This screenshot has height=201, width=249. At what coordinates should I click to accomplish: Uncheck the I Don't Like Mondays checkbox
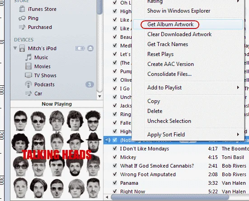[115, 149]
